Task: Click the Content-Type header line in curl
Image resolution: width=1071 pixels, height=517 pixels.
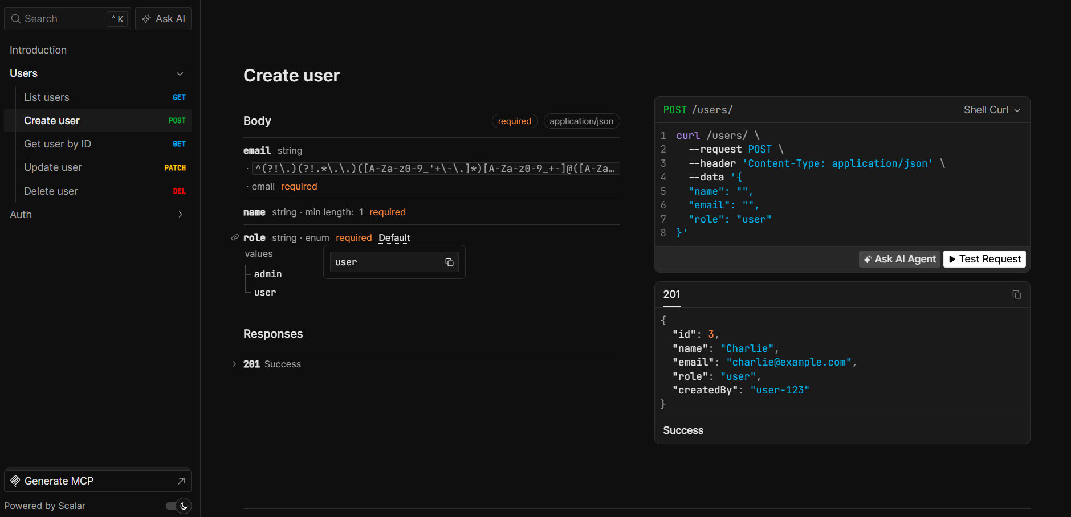Action: click(x=817, y=163)
